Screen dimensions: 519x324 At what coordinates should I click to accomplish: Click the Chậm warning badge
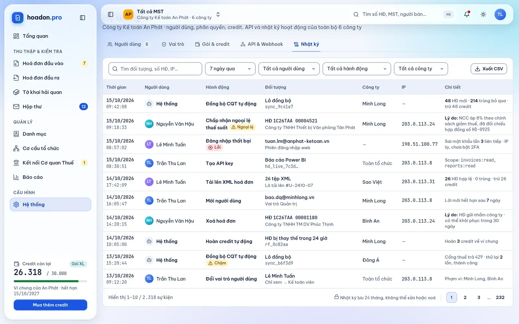[x=217, y=263]
